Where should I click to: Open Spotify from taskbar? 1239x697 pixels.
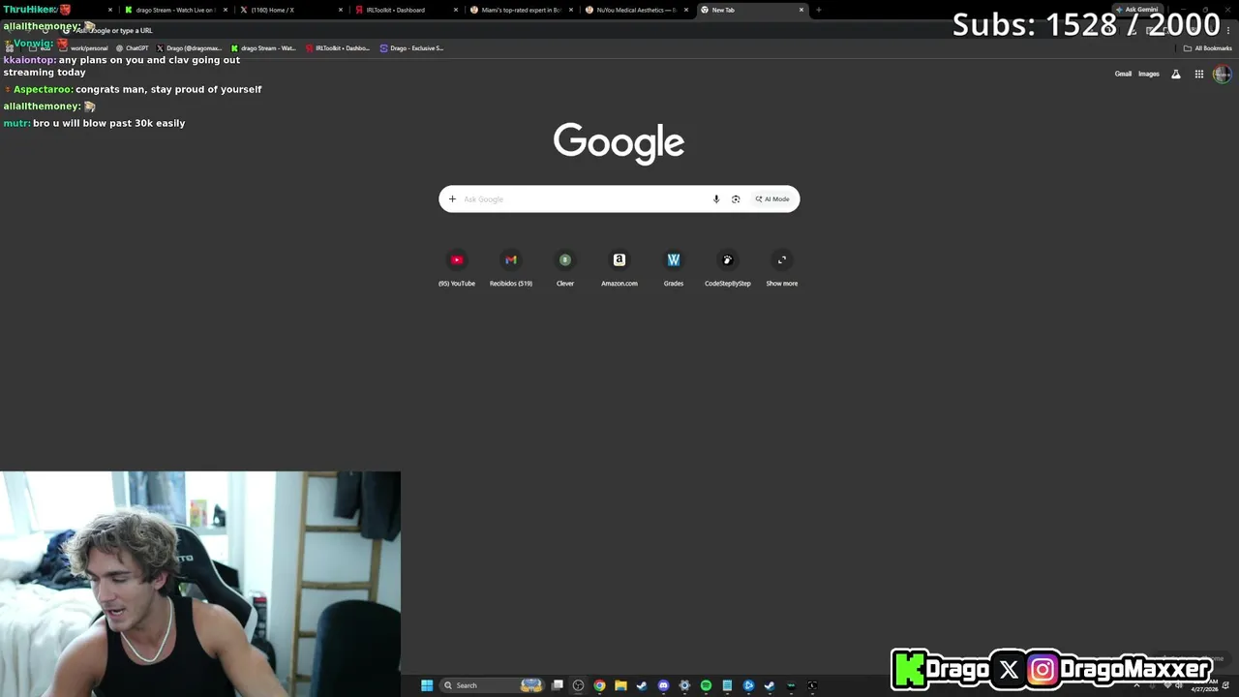point(706,685)
